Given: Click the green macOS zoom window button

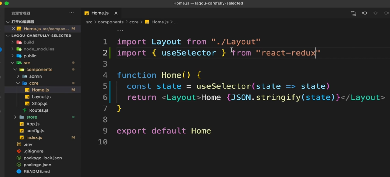Looking at the screenshot, I should point(6,3).
